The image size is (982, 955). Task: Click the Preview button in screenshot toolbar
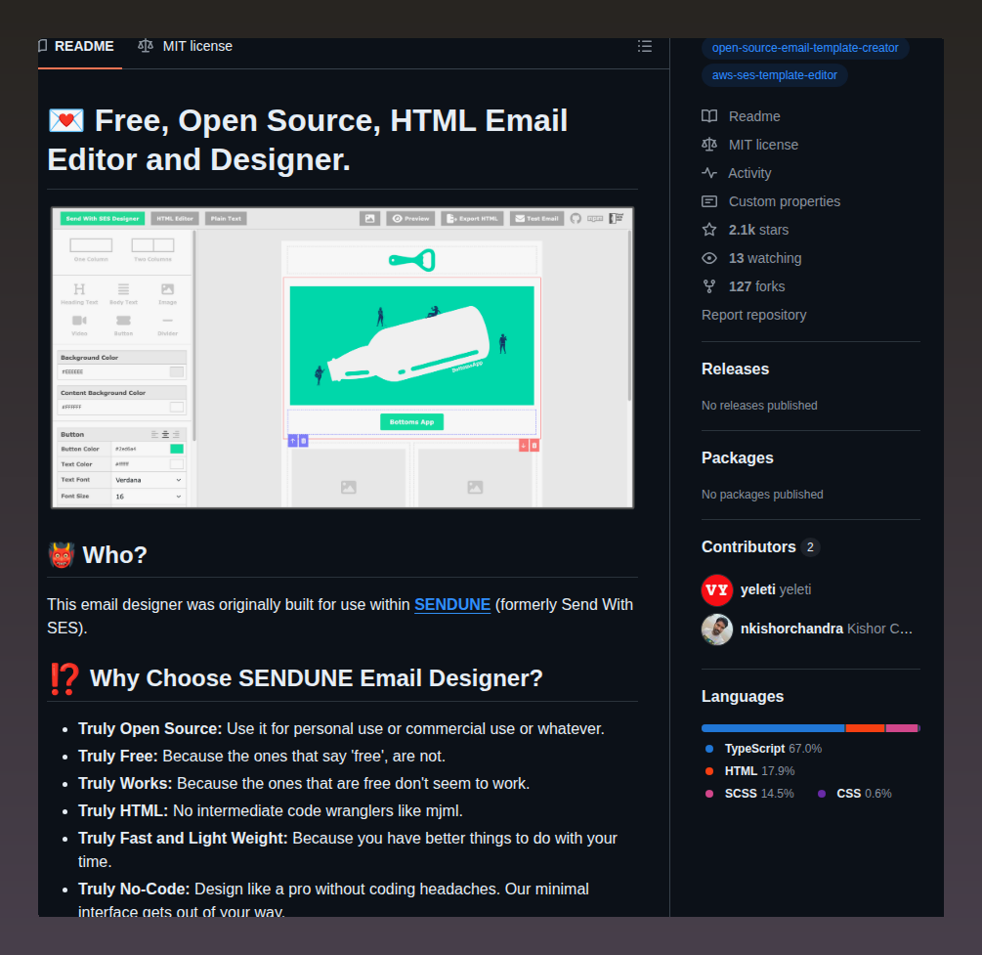[x=410, y=219]
